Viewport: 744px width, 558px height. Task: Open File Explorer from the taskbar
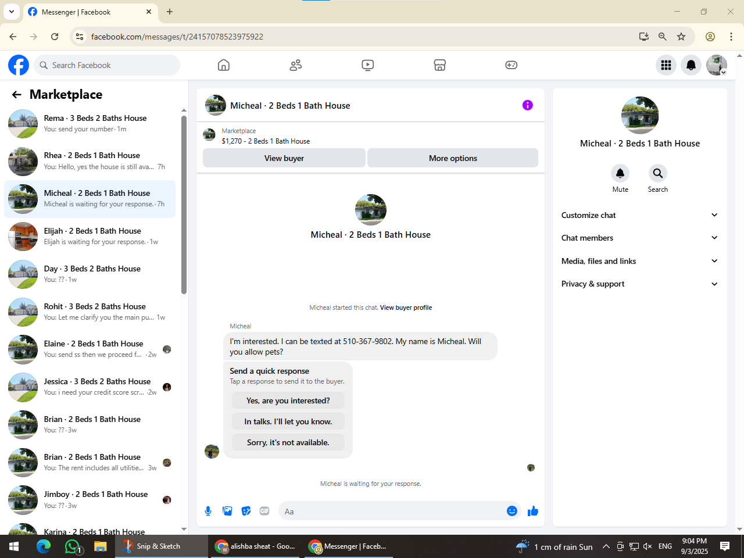[x=101, y=546]
